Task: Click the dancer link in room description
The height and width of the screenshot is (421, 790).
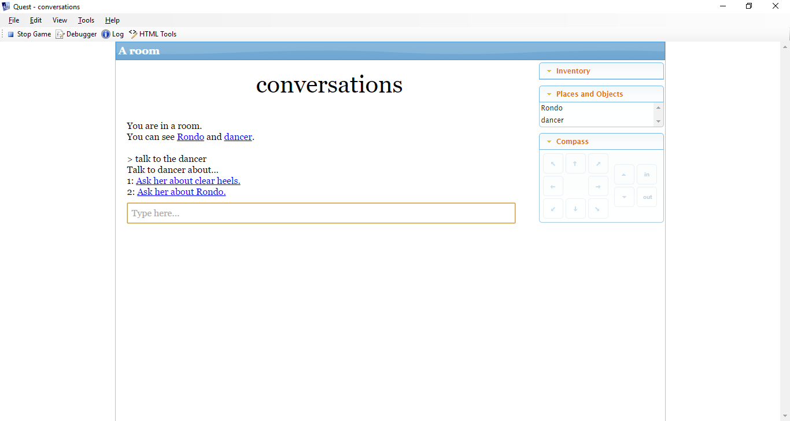Action: click(238, 137)
